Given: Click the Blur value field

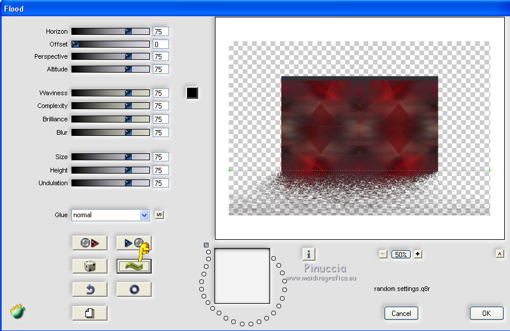Looking at the screenshot, I should [161, 132].
